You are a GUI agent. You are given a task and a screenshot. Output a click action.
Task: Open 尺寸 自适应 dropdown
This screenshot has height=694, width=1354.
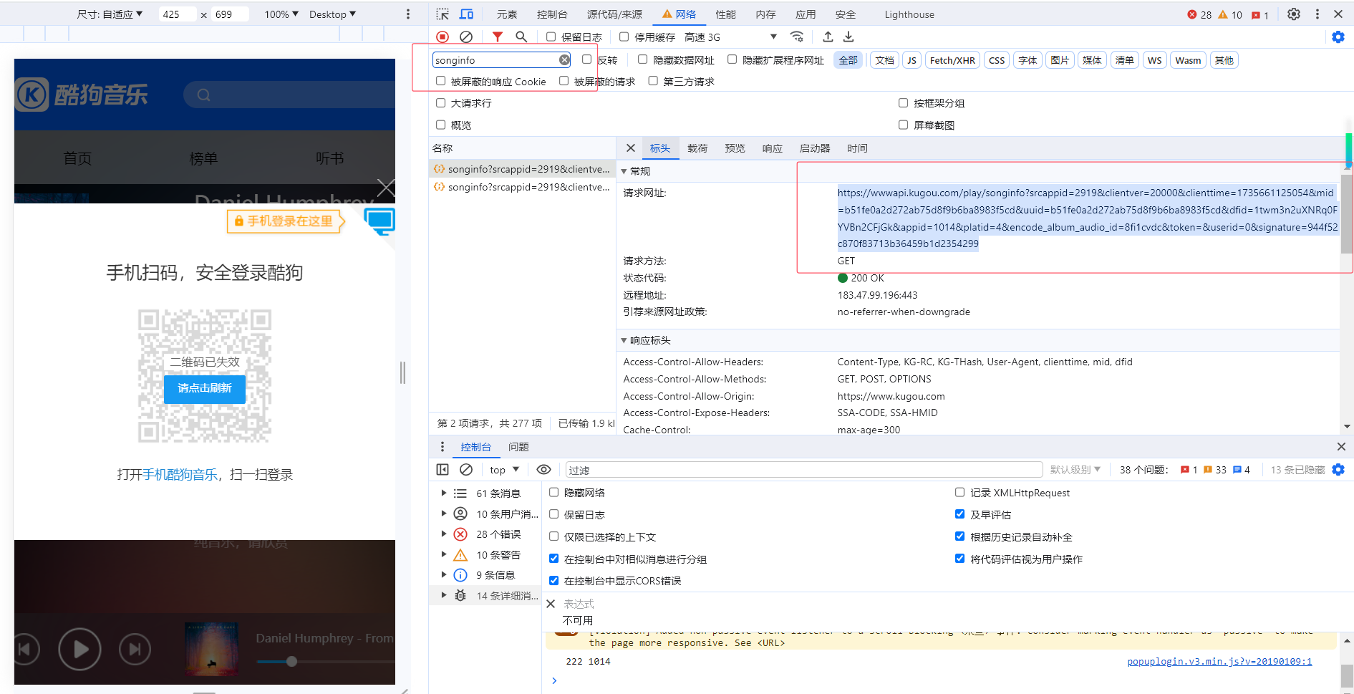(110, 14)
